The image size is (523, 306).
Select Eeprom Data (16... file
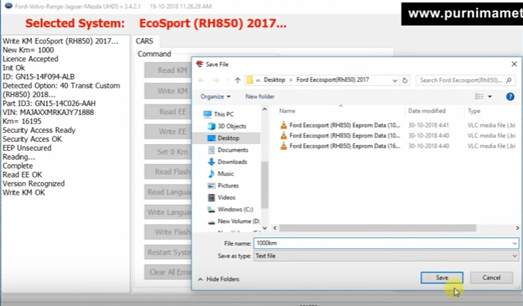pyautogui.click(x=344, y=146)
